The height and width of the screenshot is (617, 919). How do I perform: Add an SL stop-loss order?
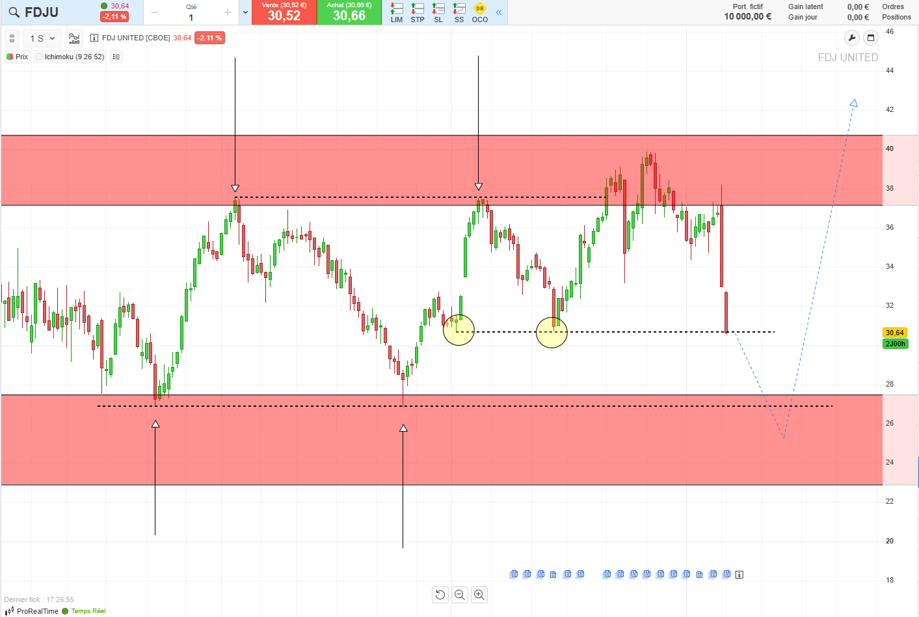click(438, 12)
